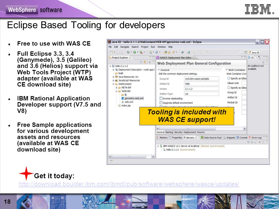Click the Outline view icon

pos(249,57)
